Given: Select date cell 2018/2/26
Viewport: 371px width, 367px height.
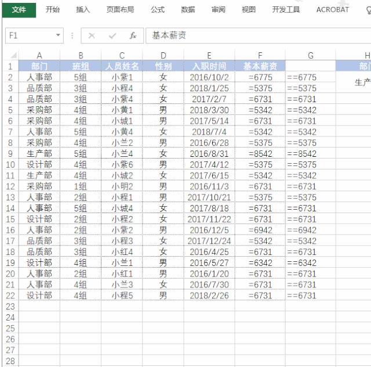Looking at the screenshot, I should click(x=209, y=295).
